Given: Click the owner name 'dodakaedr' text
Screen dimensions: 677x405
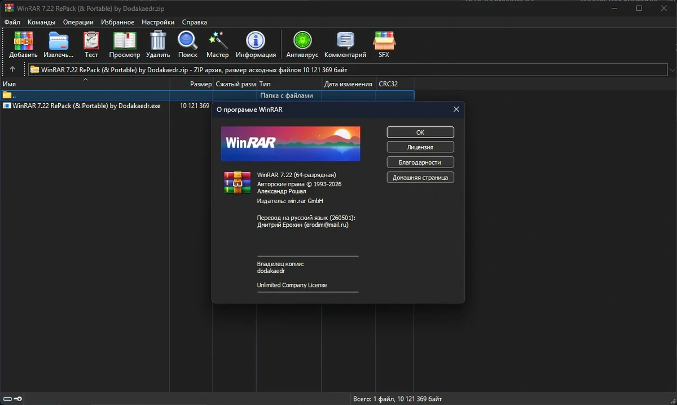Looking at the screenshot, I should 271,271.
